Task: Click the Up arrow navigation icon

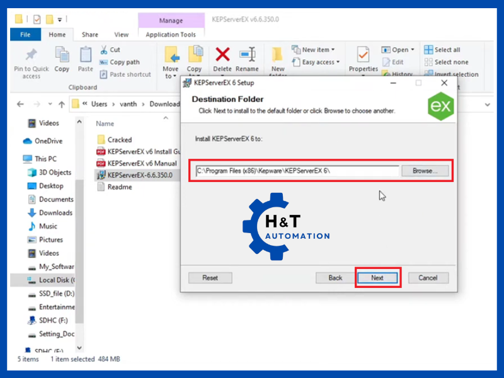Action: [61, 104]
